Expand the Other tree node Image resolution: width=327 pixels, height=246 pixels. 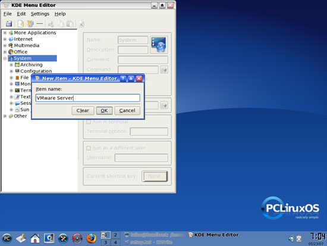(5, 116)
